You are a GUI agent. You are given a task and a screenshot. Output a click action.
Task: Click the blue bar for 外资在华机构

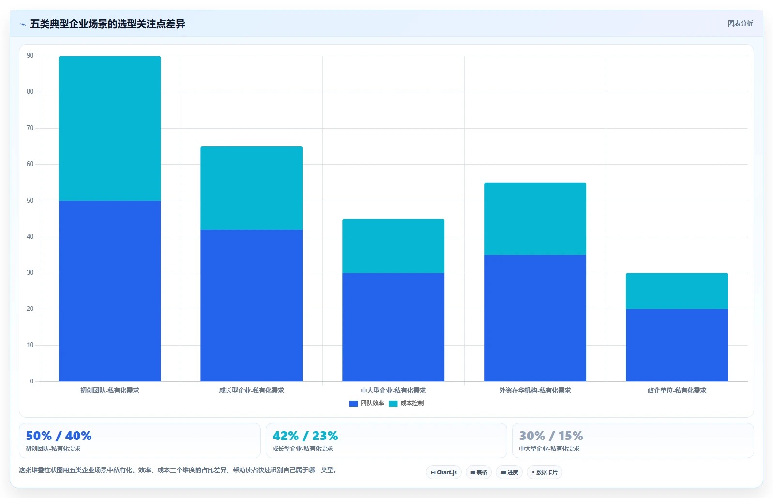pos(535,318)
